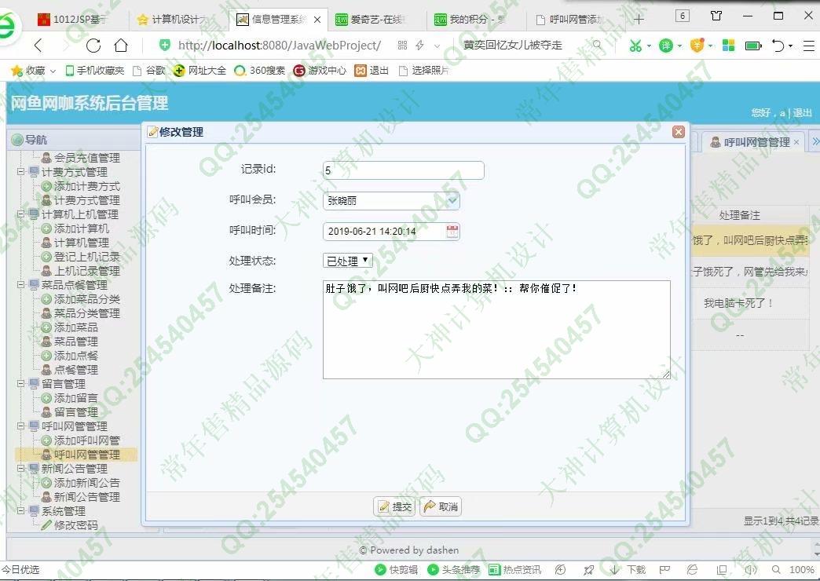Open the 手机收藏夹 bookmark

[95, 70]
